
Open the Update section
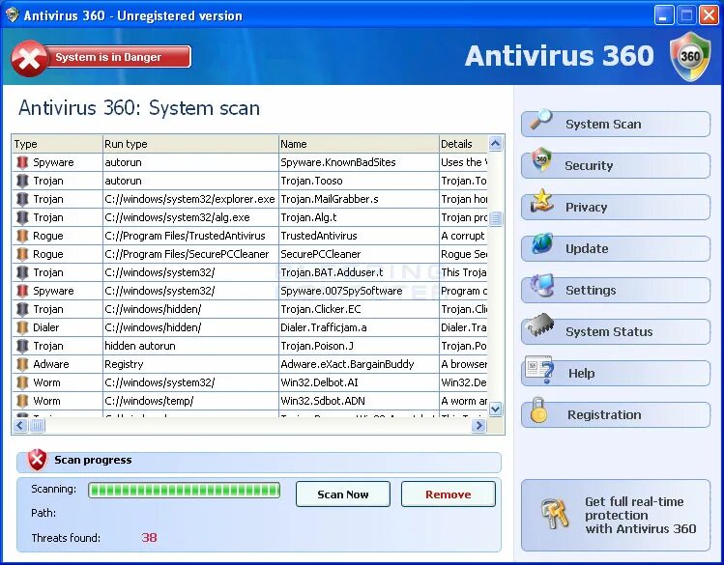616,248
